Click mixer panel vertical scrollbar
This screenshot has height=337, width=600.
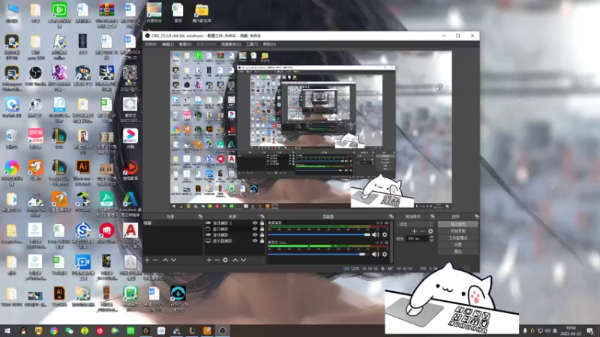point(391,241)
